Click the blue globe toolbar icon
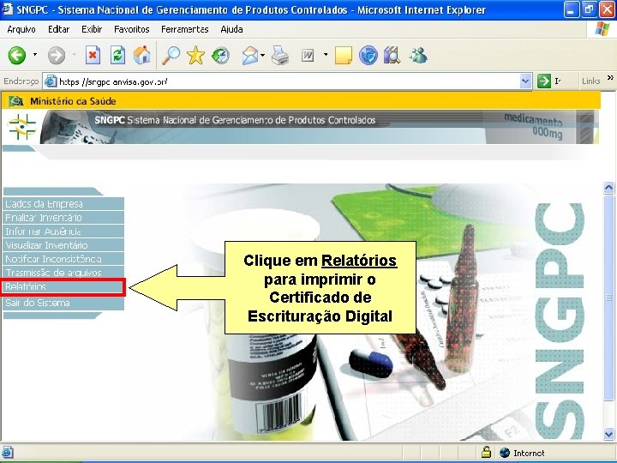 (368, 55)
